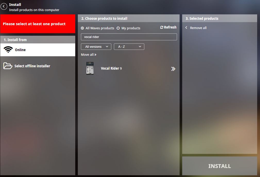Viewport: 260px width, 177px height.
Task: Open the All versions dropdown
Action: click(96, 46)
